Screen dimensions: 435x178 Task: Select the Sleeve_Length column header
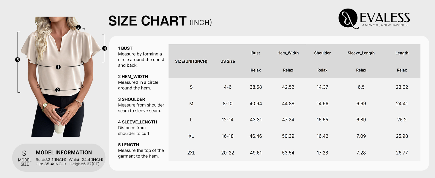click(361, 53)
